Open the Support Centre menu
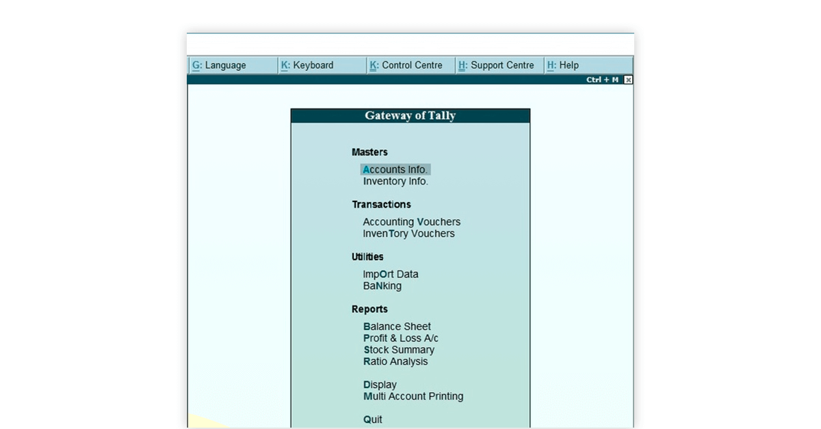Viewport: 821px width, 429px height. pyautogui.click(x=499, y=66)
